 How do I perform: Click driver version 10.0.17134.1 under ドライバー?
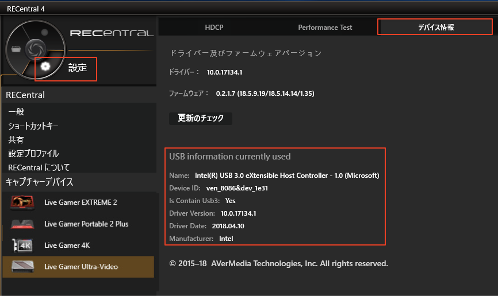coord(224,72)
